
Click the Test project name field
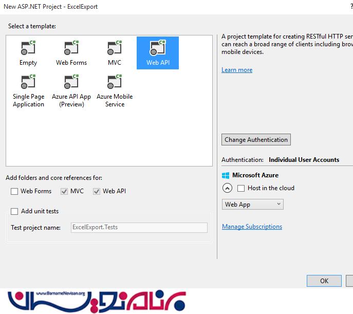point(139,228)
